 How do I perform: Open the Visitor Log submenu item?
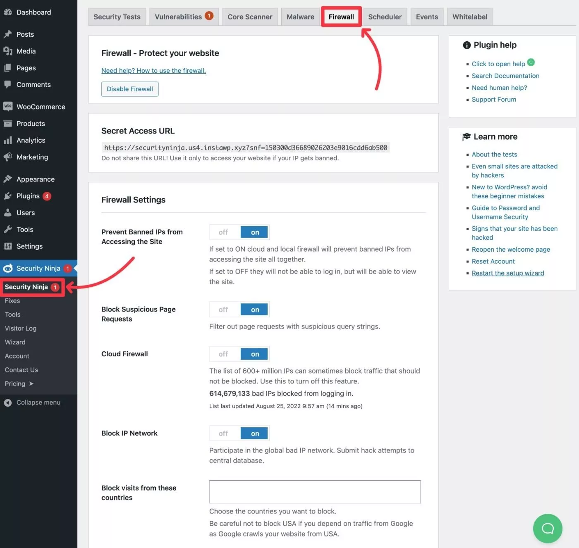[x=21, y=329]
